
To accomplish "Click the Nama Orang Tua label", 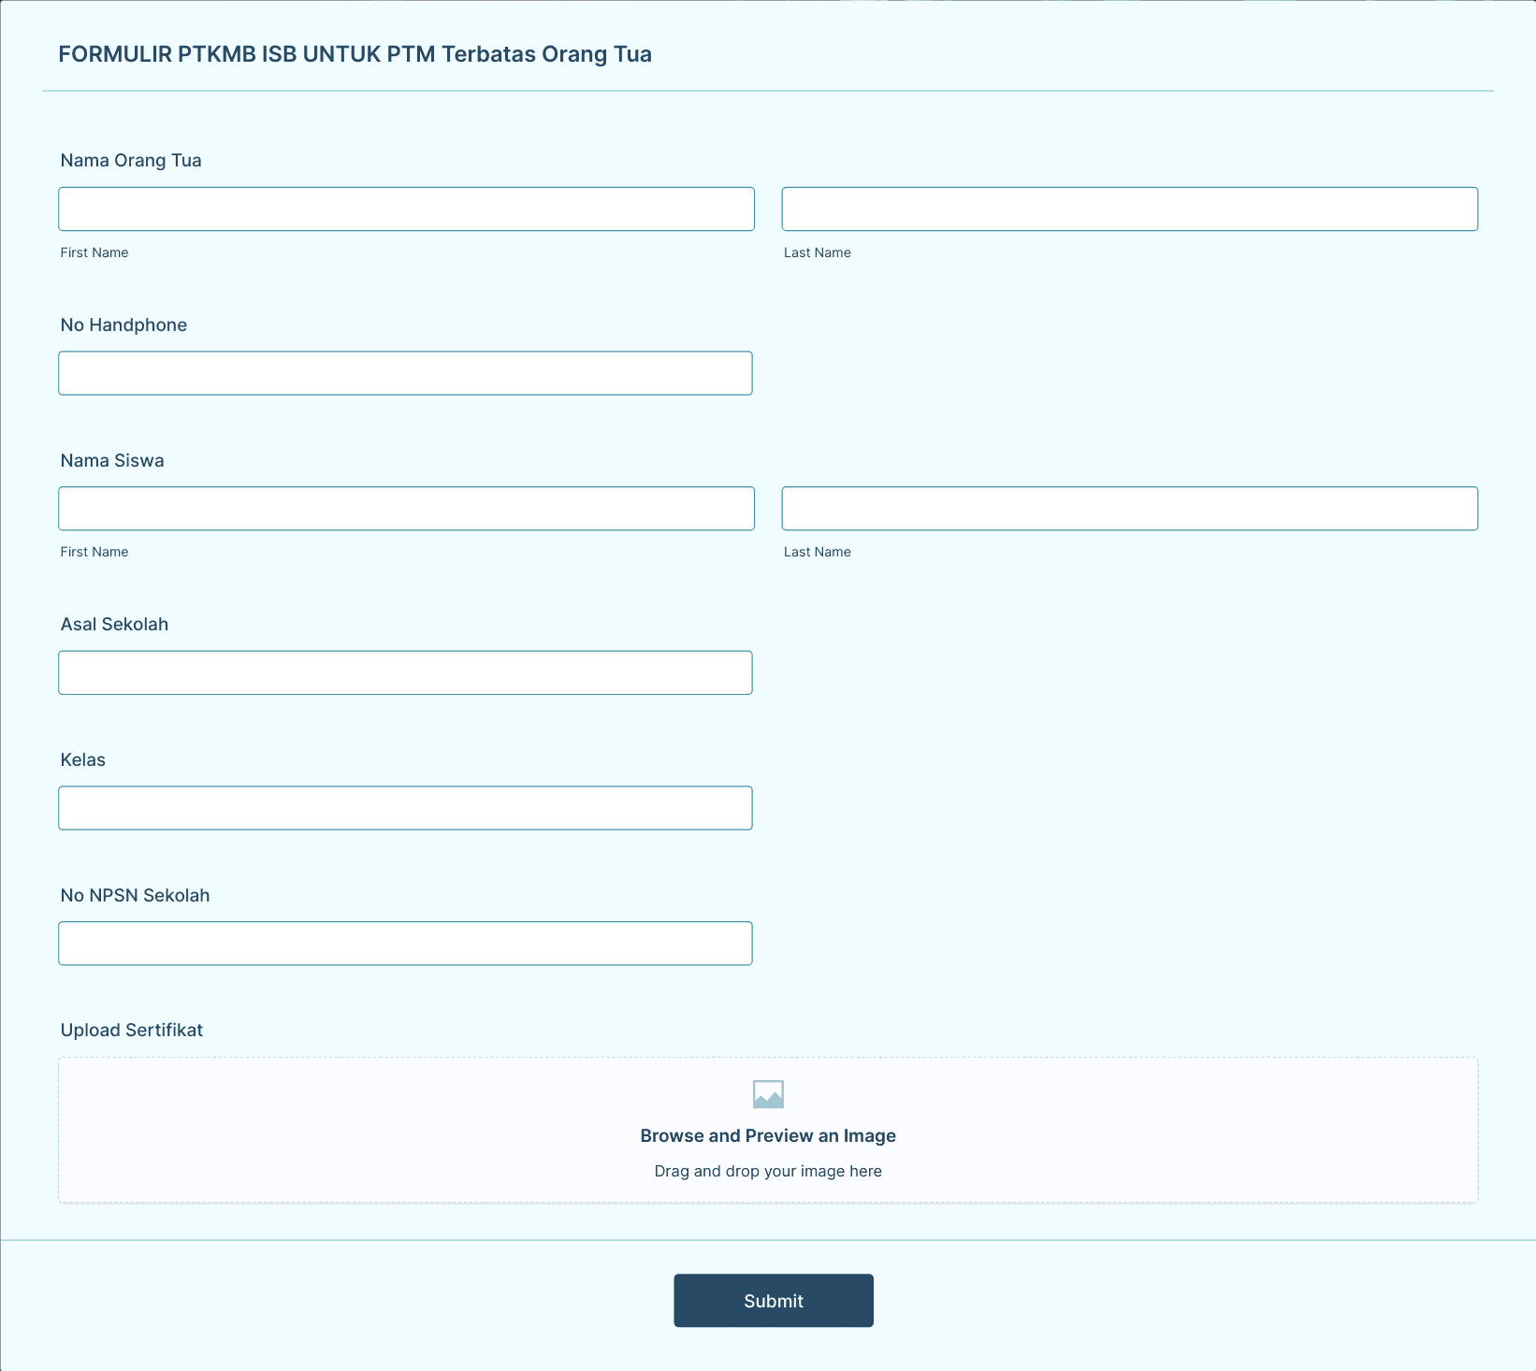I will click(131, 160).
